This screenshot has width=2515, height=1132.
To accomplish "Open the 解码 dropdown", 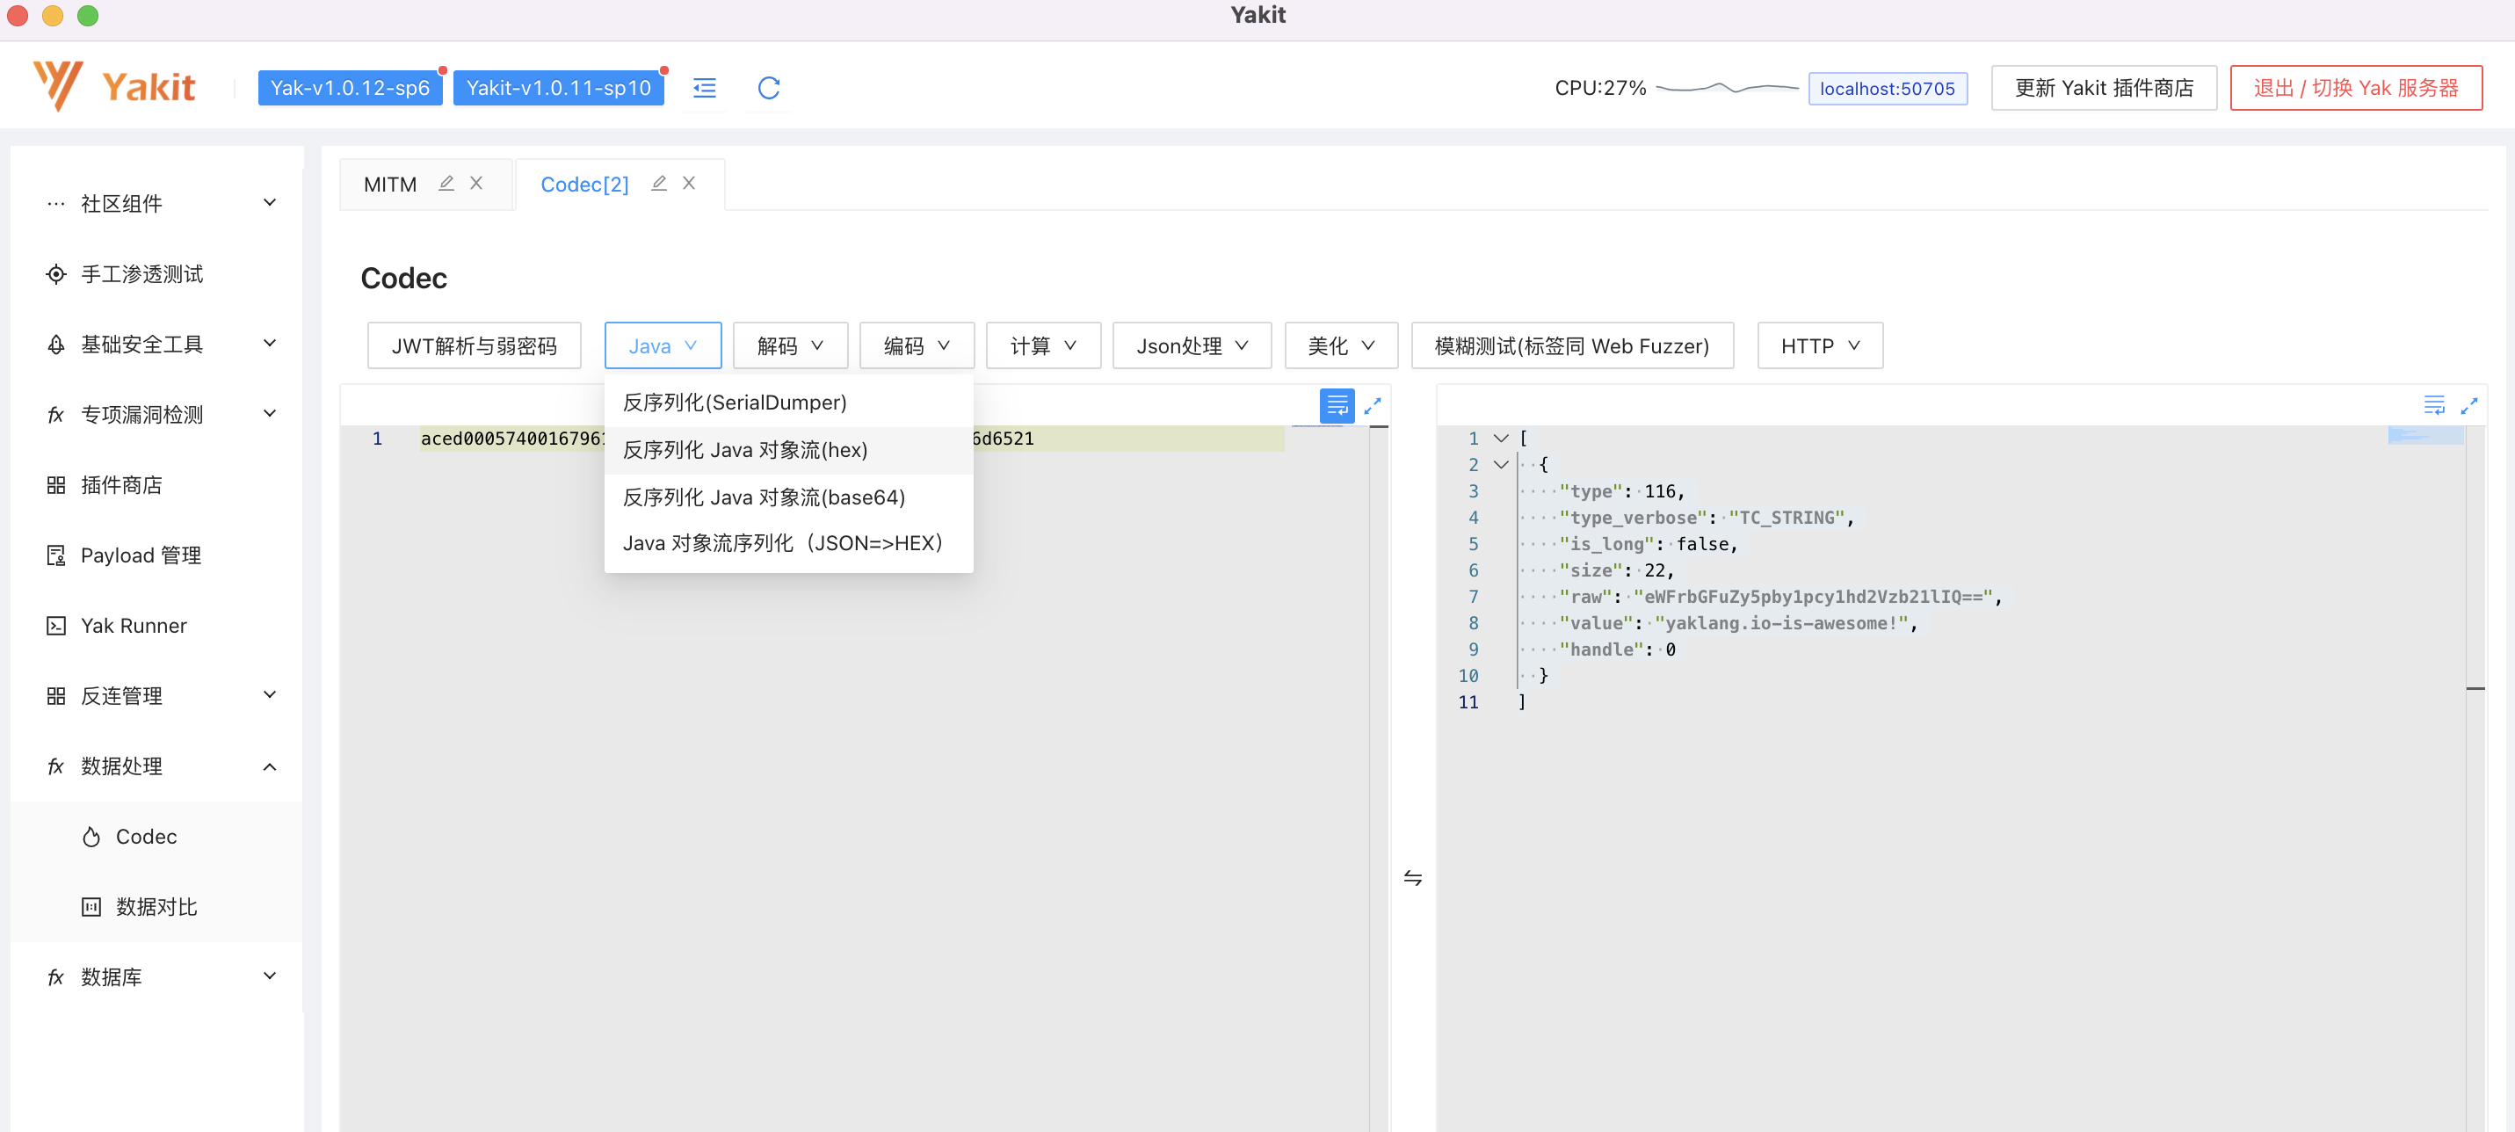I will coord(790,345).
